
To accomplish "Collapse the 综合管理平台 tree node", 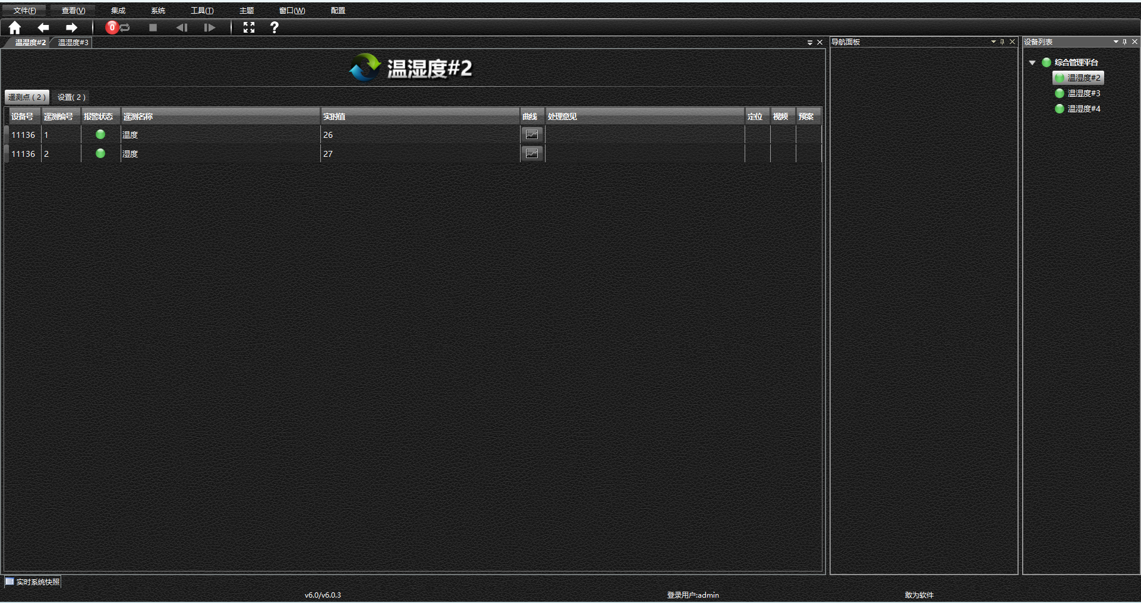I will pos(1032,62).
